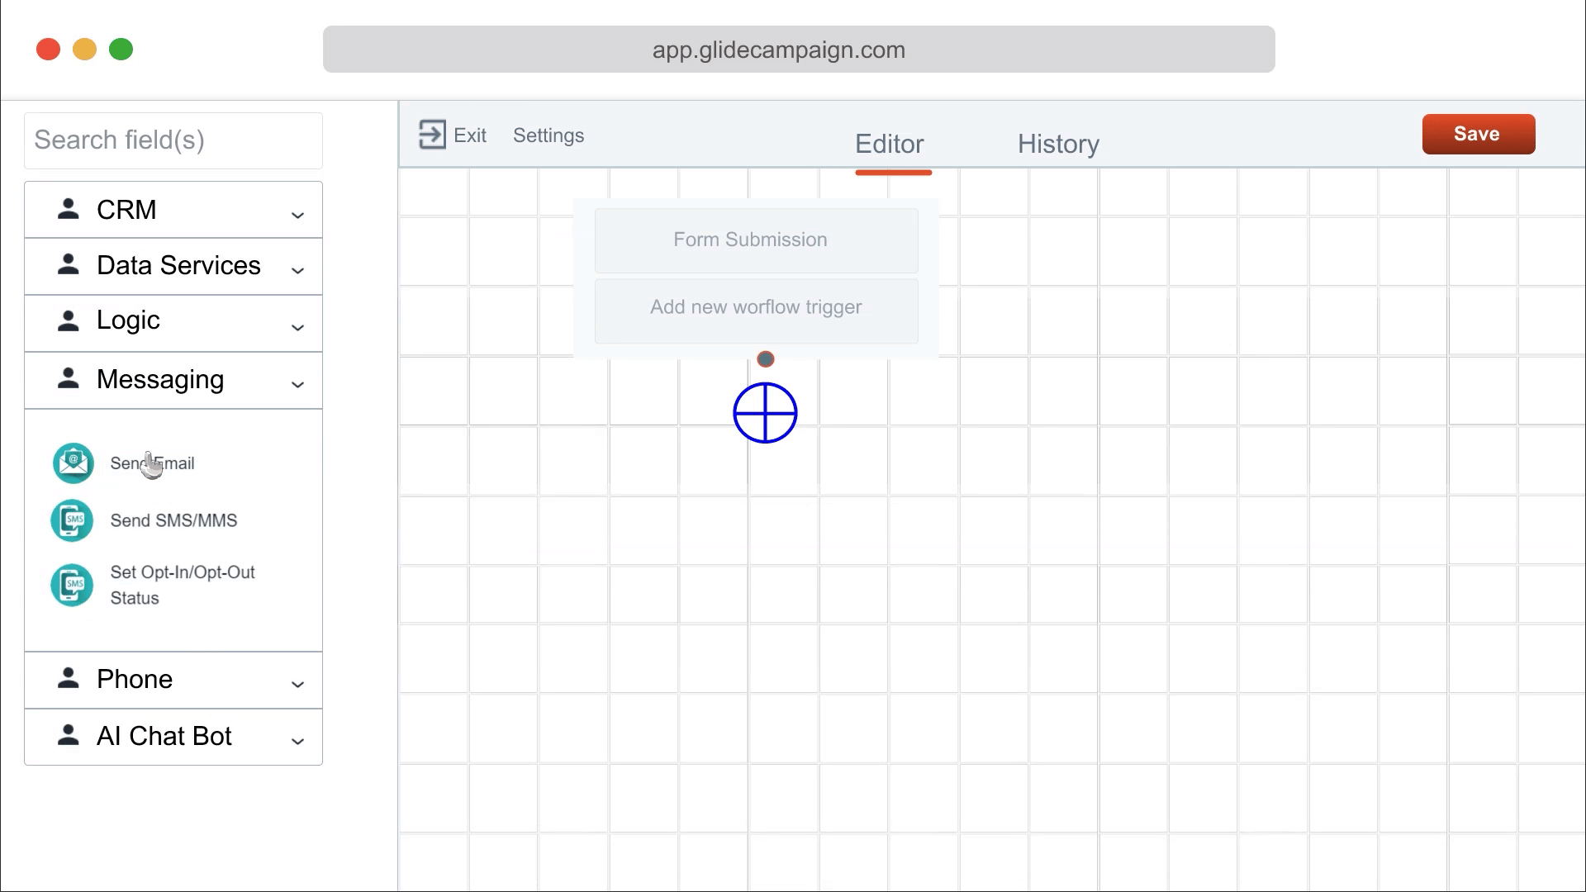Focus the Search field(s) input

click(x=173, y=140)
